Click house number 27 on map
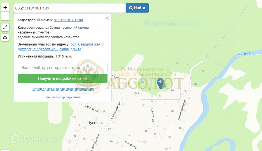Screen dimensions: 262x151 109,129
